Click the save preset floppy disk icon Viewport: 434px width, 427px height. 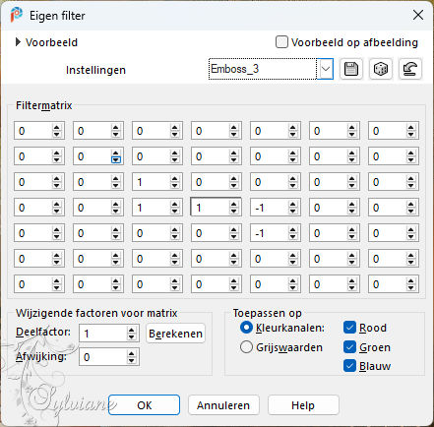coord(351,69)
